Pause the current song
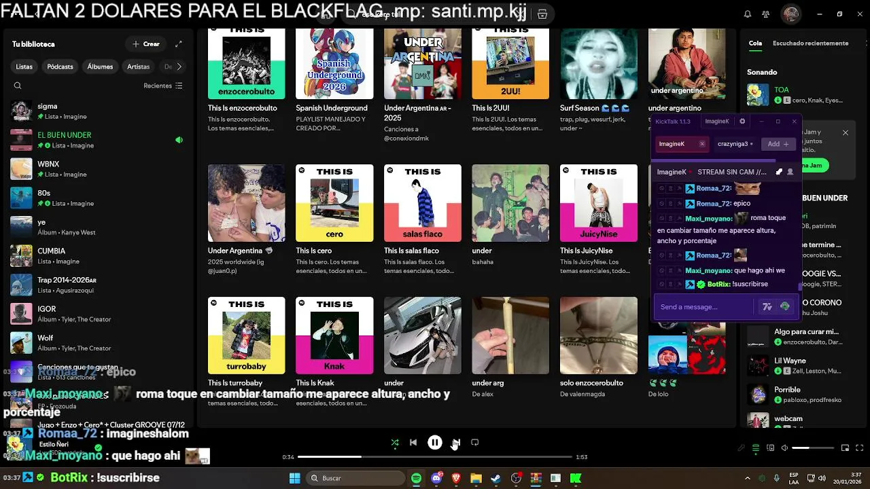Image resolution: width=870 pixels, height=489 pixels. [435, 442]
